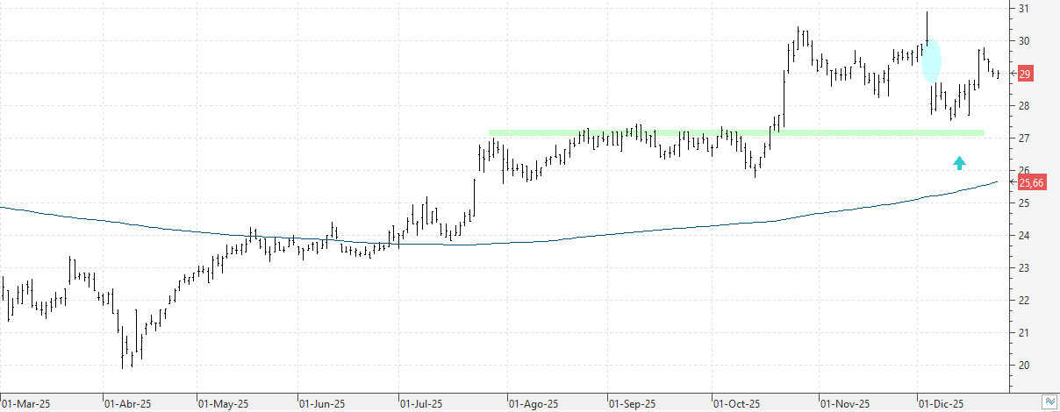Viewport: 1060px width, 412px height.
Task: Select the 01-Nov-25 date label
Action: pyautogui.click(x=845, y=404)
